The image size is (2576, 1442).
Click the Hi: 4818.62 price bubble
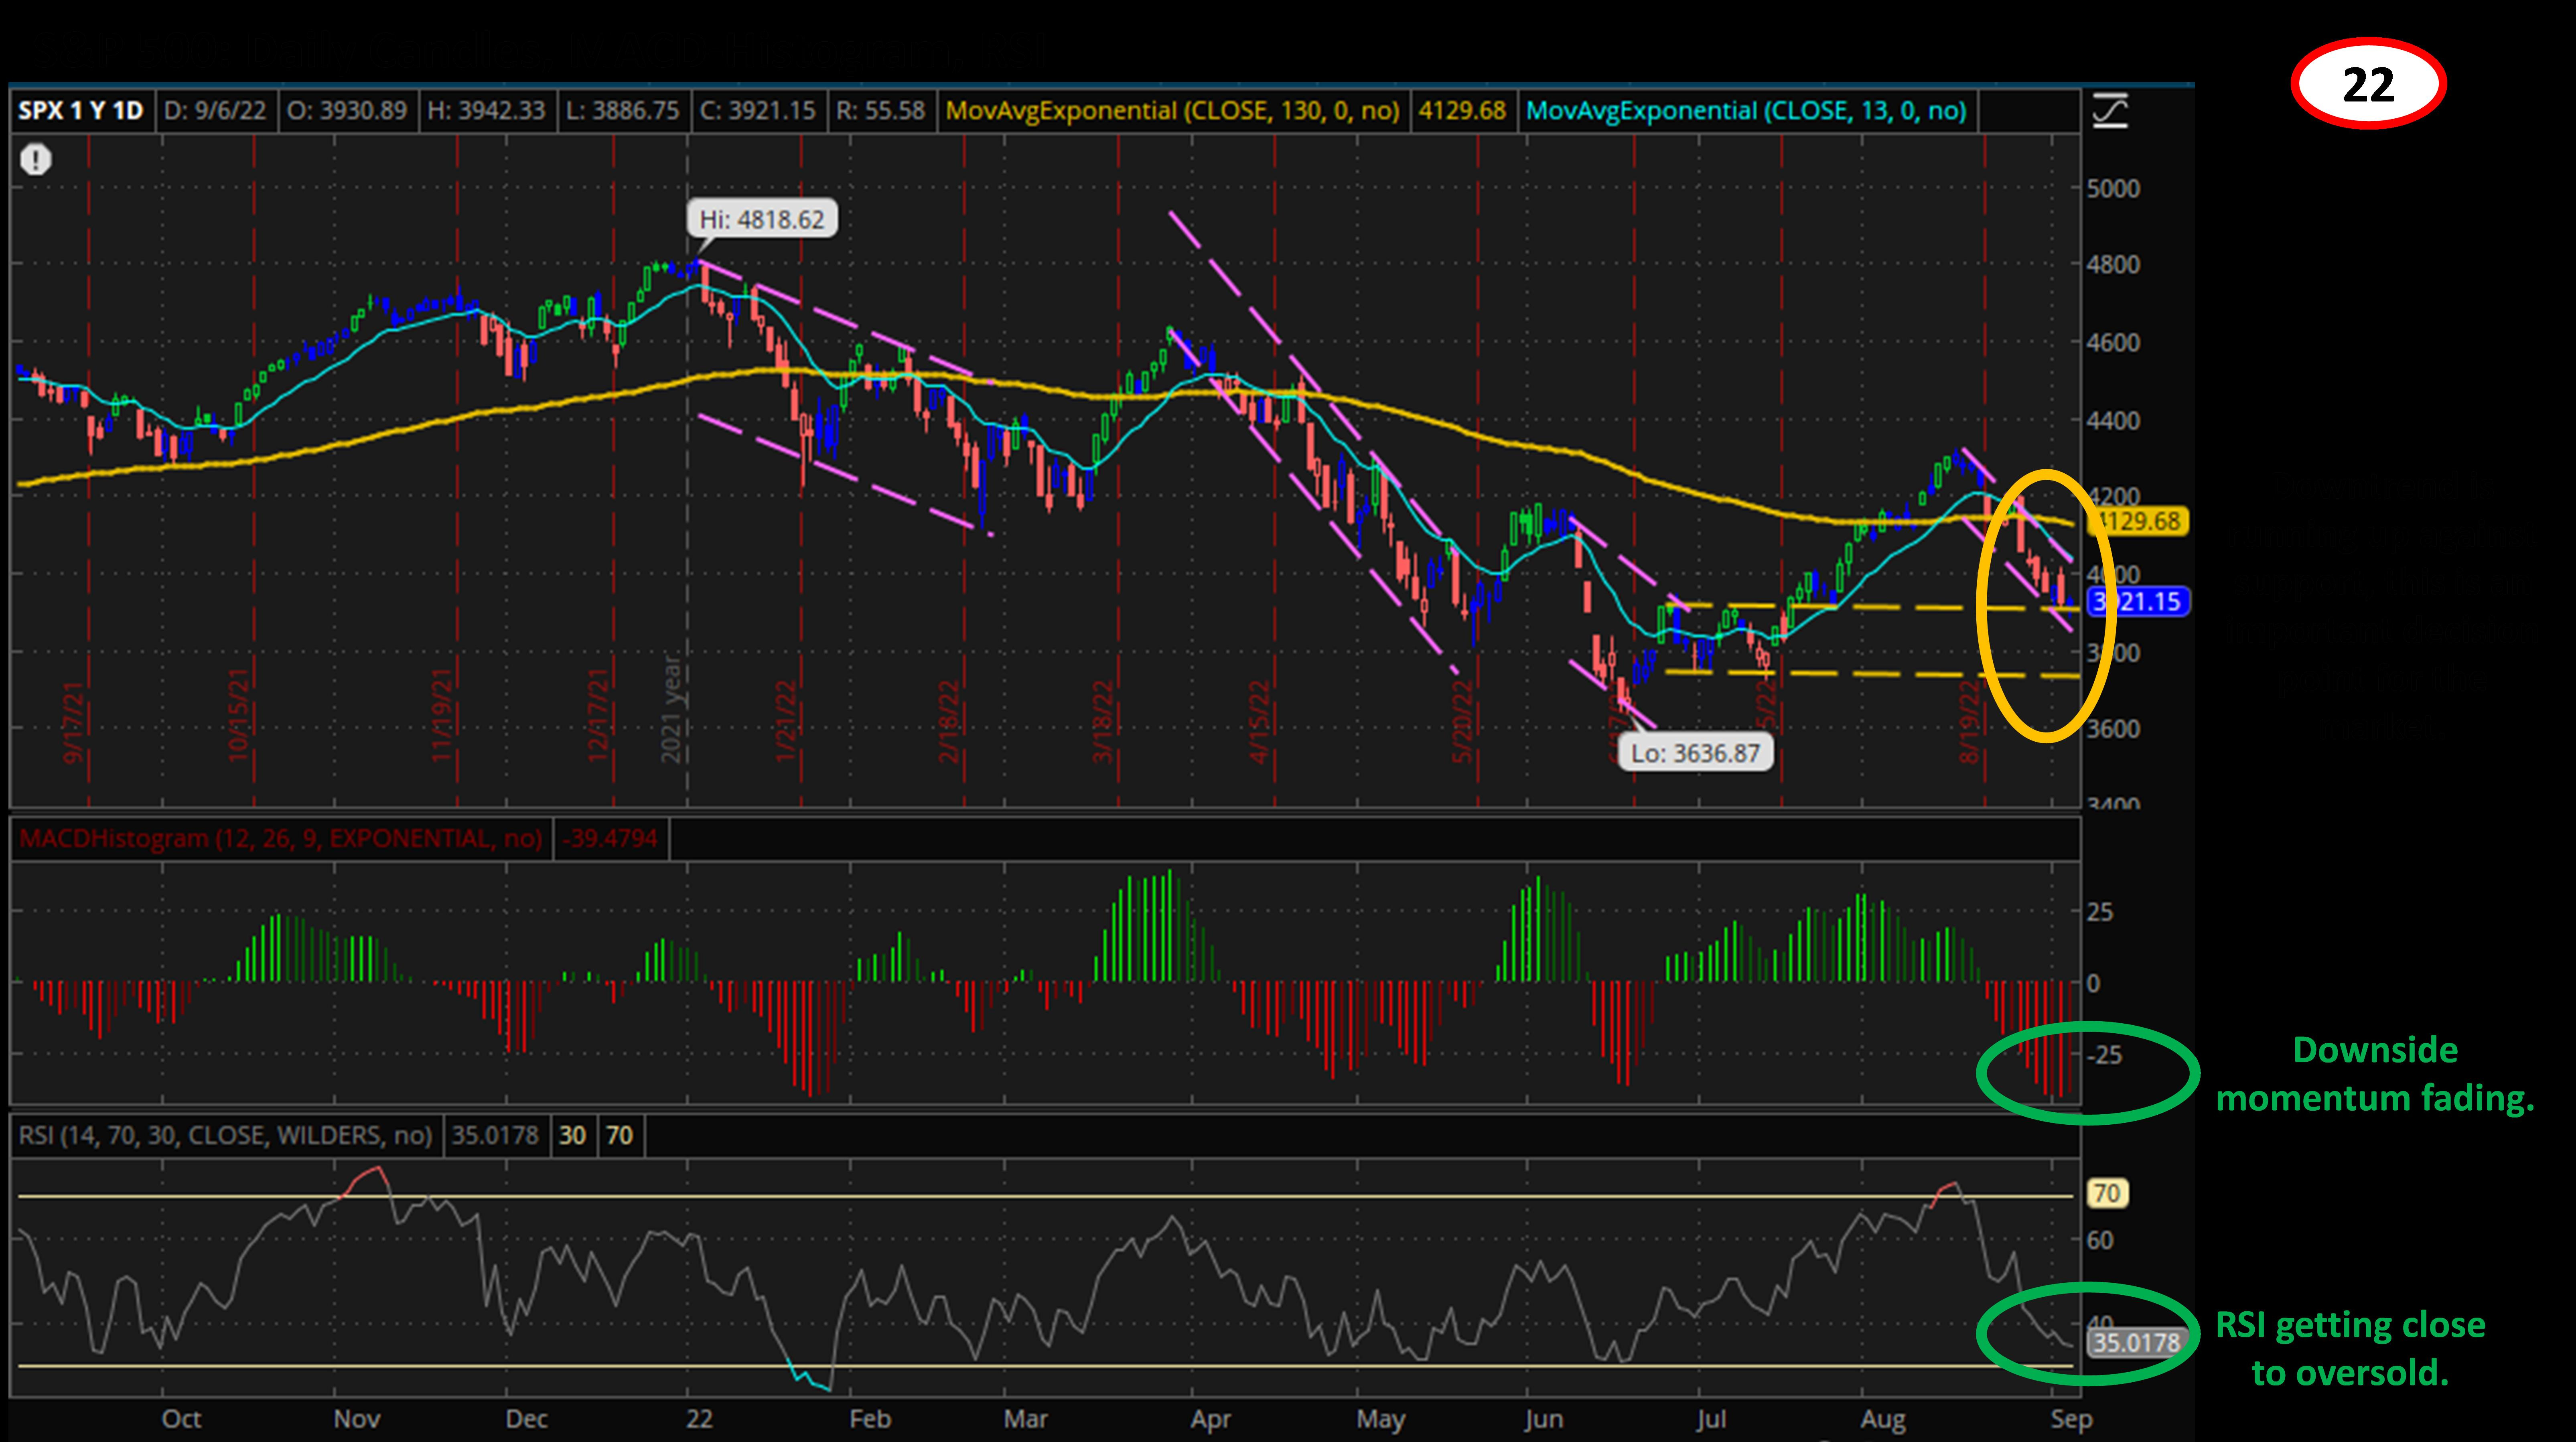[x=762, y=219]
